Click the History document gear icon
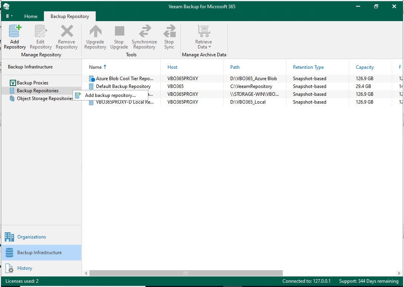 9,268
